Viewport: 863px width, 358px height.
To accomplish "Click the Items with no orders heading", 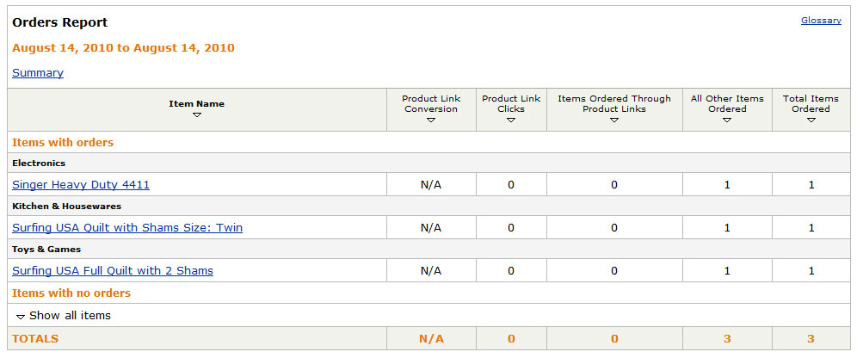I will (x=71, y=293).
